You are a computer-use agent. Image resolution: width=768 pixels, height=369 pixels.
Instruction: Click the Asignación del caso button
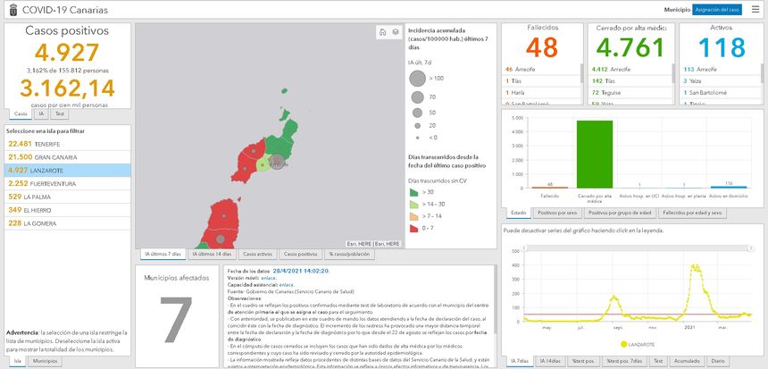[716, 9]
